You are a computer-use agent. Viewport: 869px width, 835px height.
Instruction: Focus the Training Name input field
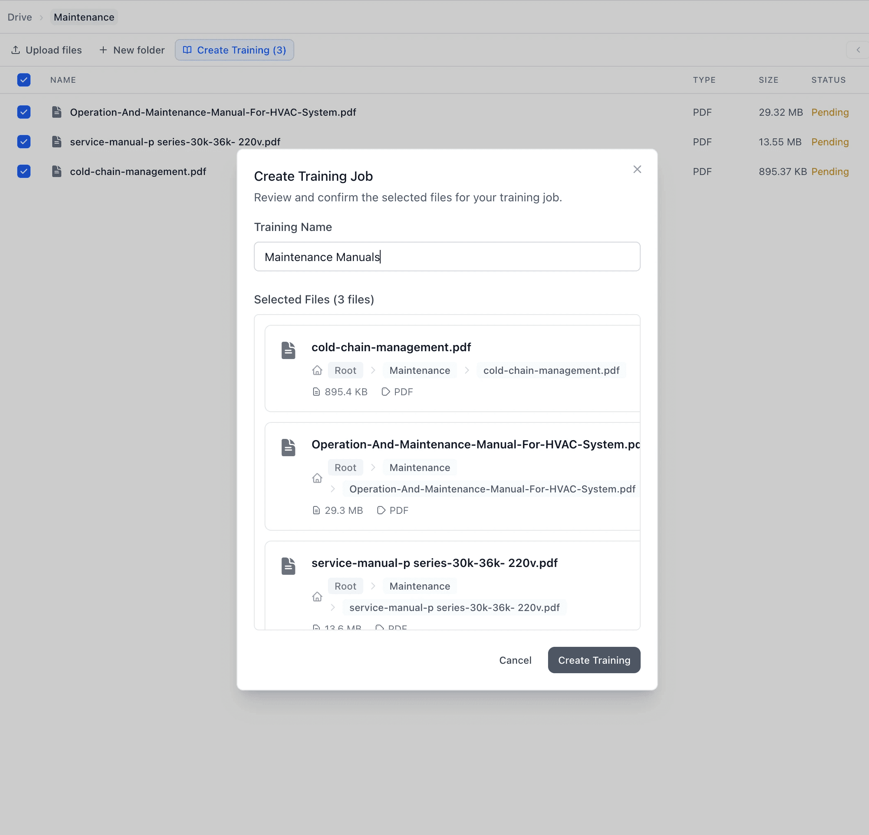(446, 257)
